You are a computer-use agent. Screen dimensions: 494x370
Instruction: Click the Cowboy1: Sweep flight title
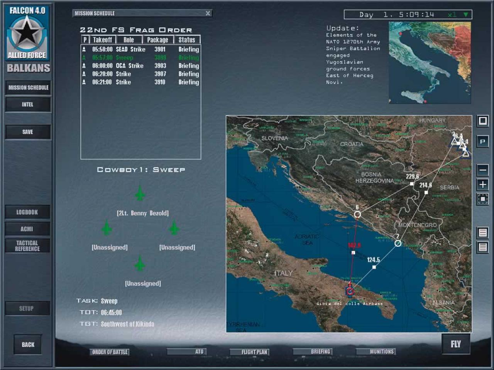[x=141, y=170]
